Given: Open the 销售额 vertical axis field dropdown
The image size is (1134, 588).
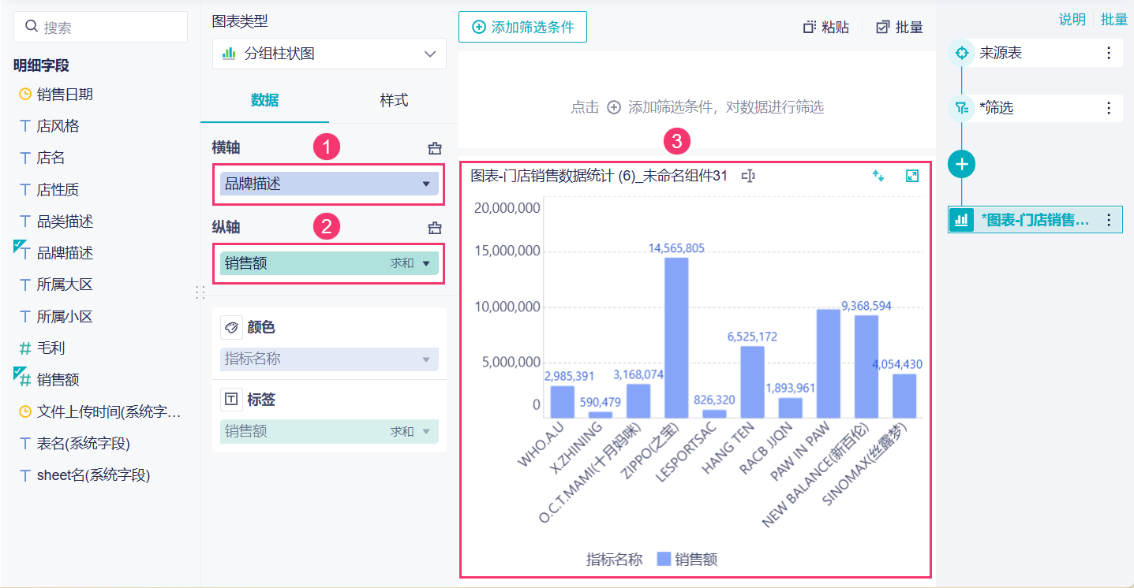Looking at the screenshot, I should [x=426, y=263].
